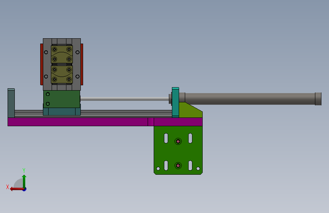Select the thin silver piston rod
The height and width of the screenshot is (213, 329).
125,99
